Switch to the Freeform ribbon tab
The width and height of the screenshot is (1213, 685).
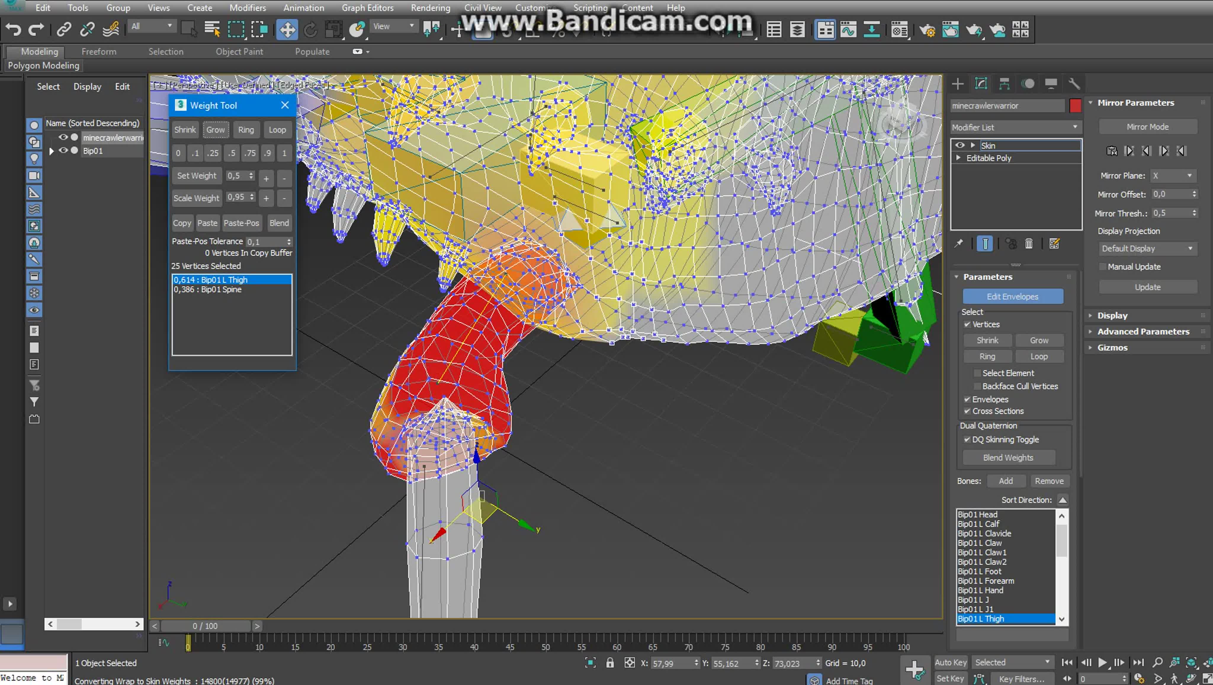point(99,51)
